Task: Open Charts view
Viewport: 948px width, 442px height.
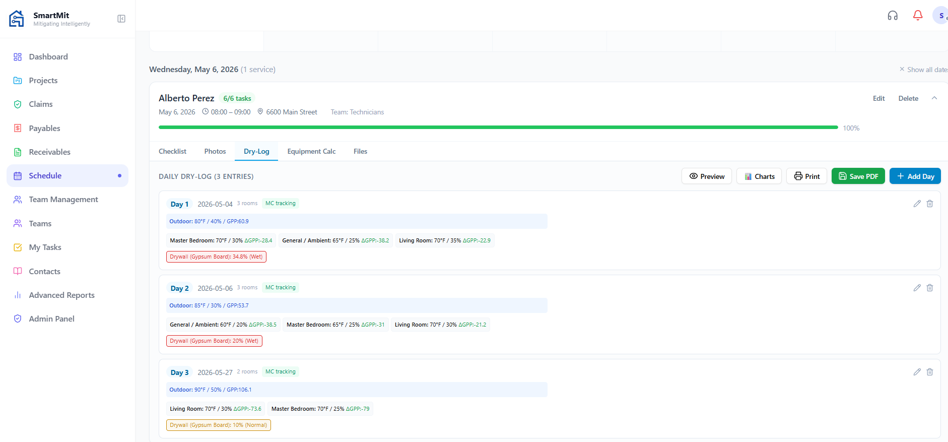Action: pyautogui.click(x=759, y=176)
